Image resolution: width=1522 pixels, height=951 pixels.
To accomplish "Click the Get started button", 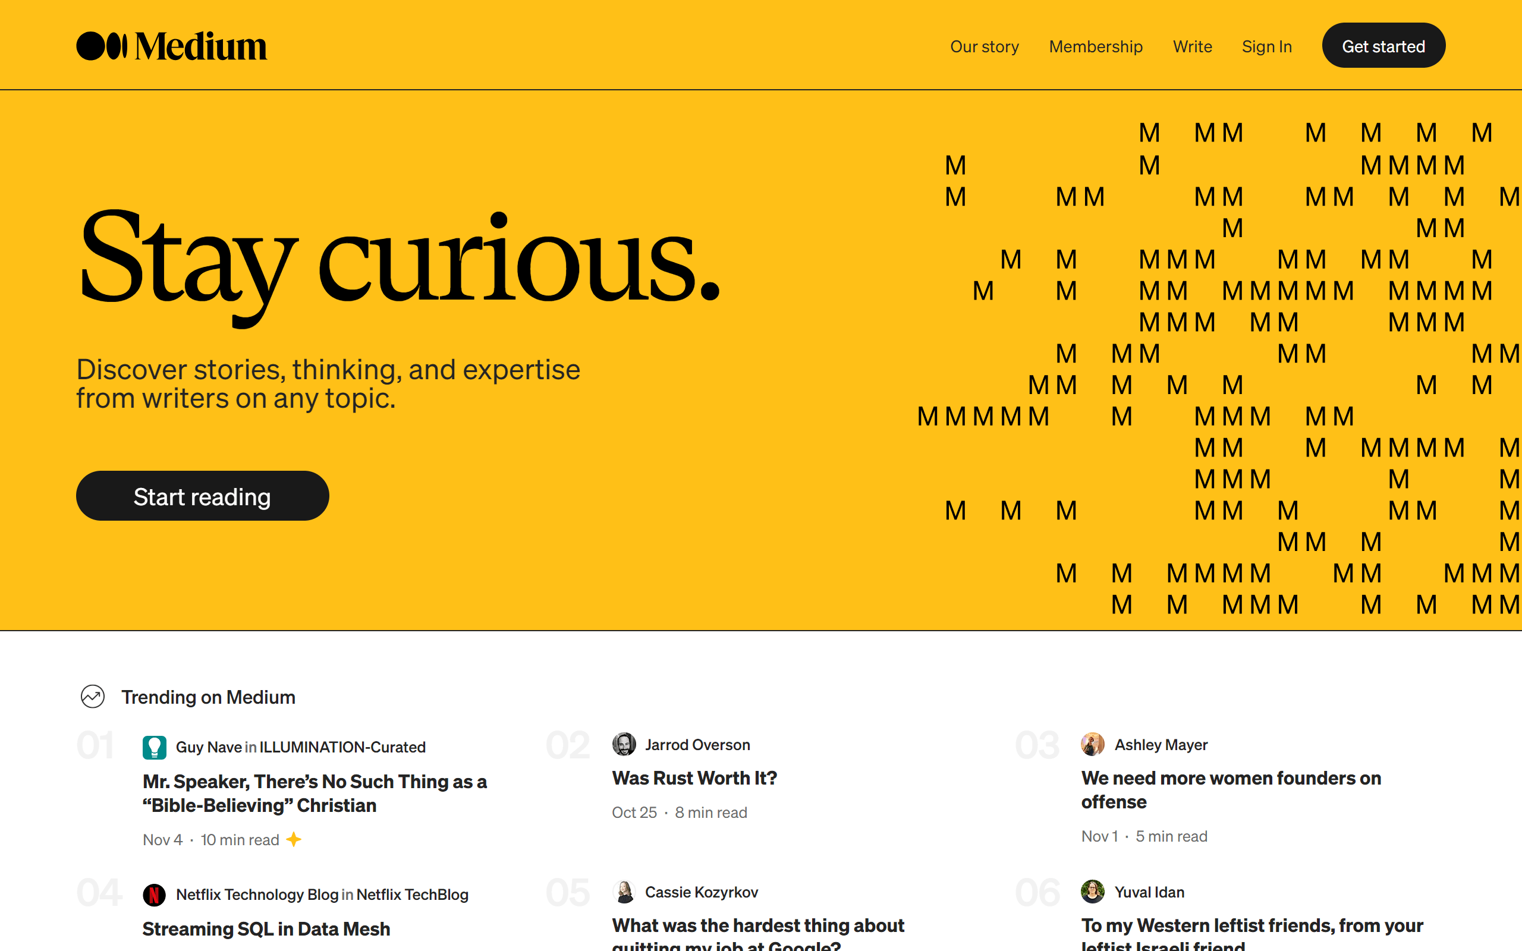I will click(x=1383, y=45).
